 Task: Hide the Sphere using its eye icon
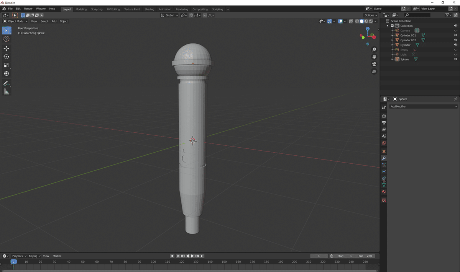(456, 59)
